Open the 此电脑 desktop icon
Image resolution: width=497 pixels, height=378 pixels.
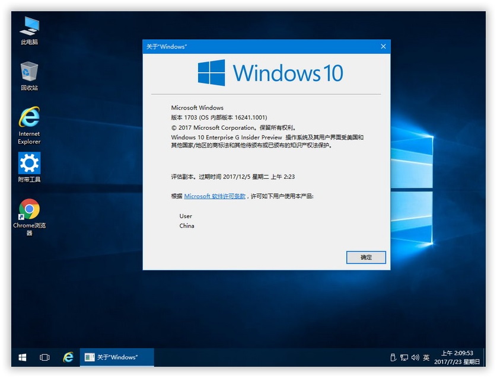(29, 31)
